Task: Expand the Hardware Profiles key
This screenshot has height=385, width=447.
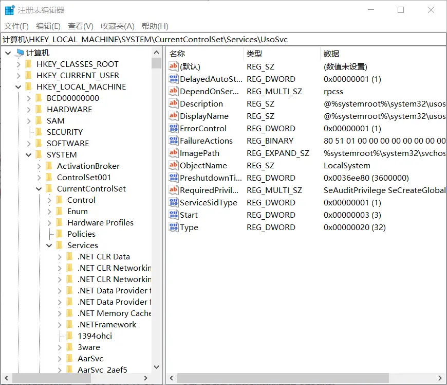Action: point(49,222)
